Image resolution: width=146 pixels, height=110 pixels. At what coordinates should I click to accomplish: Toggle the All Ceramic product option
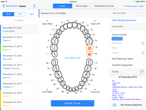(117, 43)
